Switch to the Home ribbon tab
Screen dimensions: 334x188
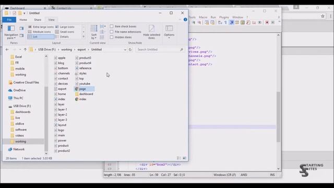tap(23, 20)
